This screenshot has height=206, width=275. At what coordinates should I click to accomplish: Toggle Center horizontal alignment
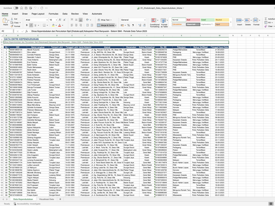(x=76, y=25)
